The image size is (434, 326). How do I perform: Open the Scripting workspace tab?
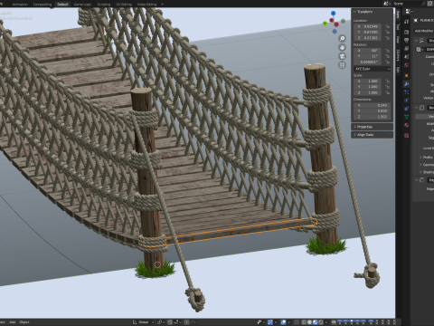(x=104, y=5)
